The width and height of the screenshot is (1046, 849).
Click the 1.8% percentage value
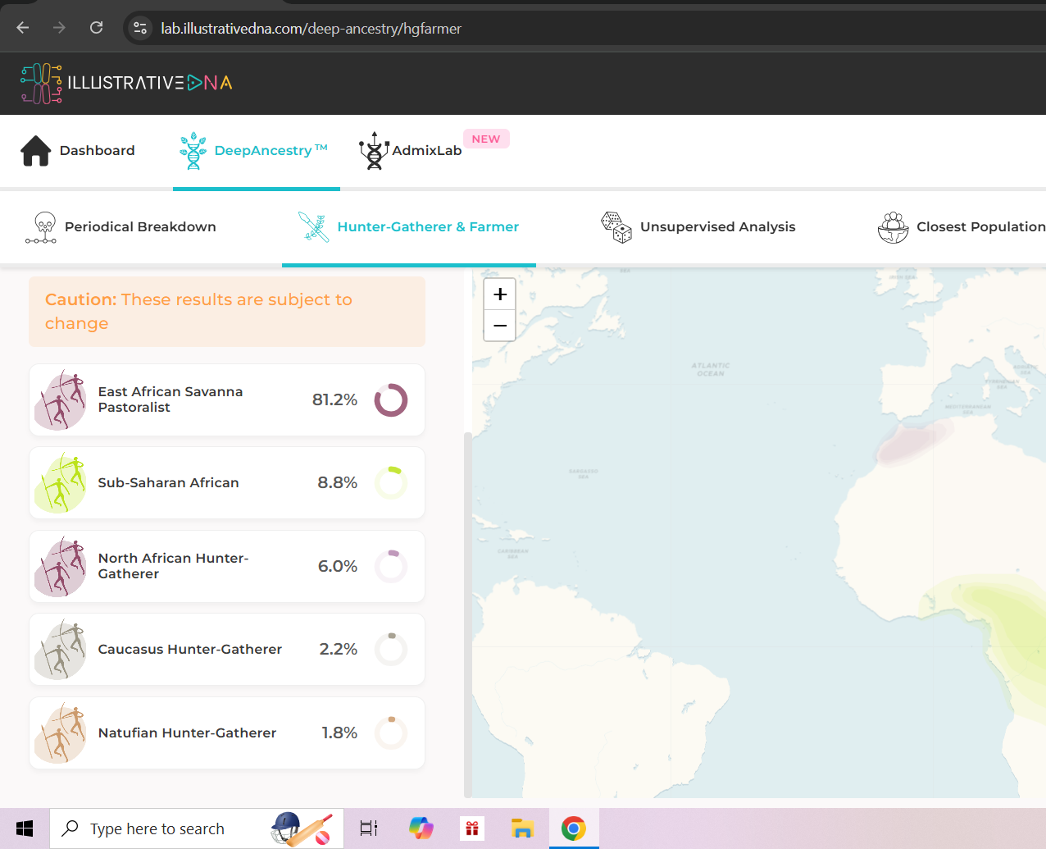pyautogui.click(x=339, y=733)
